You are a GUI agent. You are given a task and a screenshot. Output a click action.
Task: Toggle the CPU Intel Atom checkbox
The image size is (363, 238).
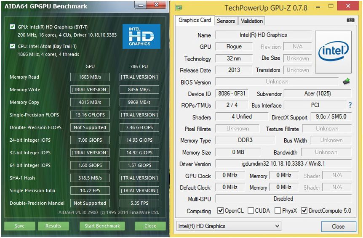13,46
